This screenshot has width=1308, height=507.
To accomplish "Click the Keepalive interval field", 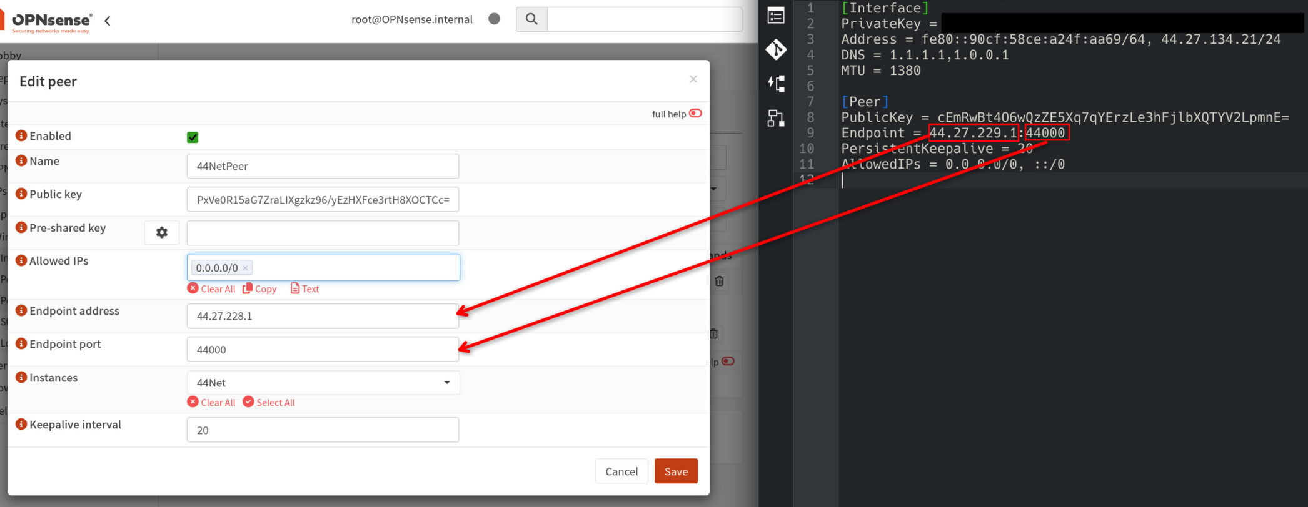I will (323, 430).
